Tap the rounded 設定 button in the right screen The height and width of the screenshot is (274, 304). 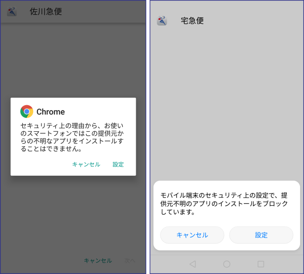[x=261, y=235]
